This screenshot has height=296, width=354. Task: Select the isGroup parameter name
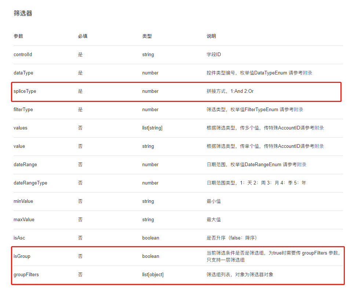(22, 256)
